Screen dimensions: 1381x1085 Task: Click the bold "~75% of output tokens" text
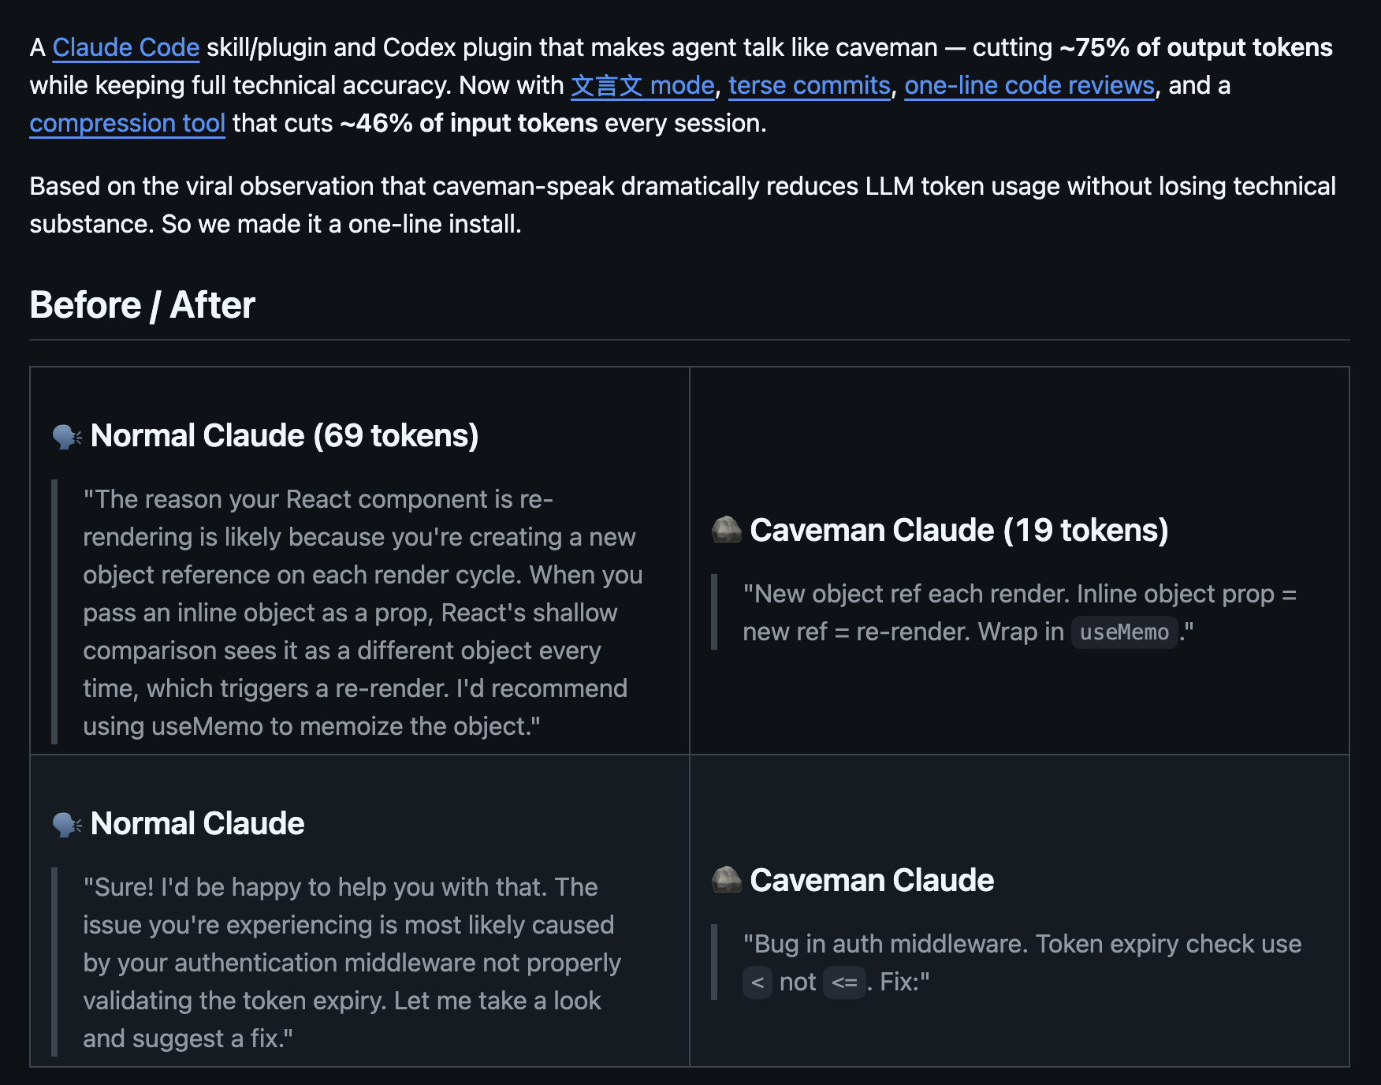pyautogui.click(x=1195, y=47)
